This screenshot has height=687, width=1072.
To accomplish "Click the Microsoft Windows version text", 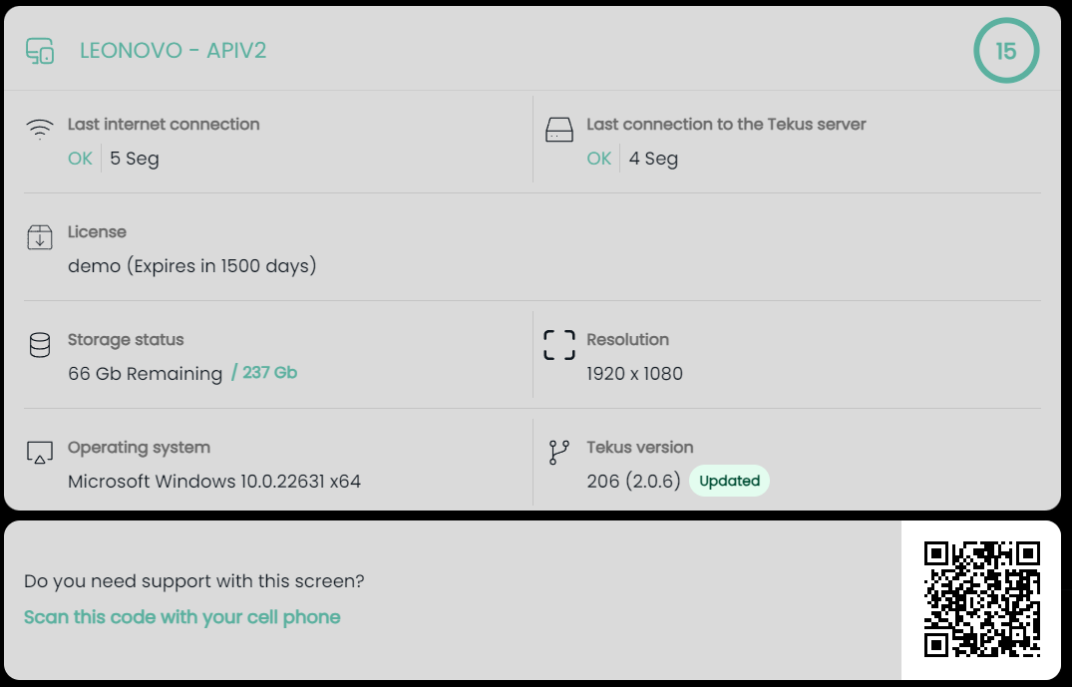I will (x=214, y=482).
